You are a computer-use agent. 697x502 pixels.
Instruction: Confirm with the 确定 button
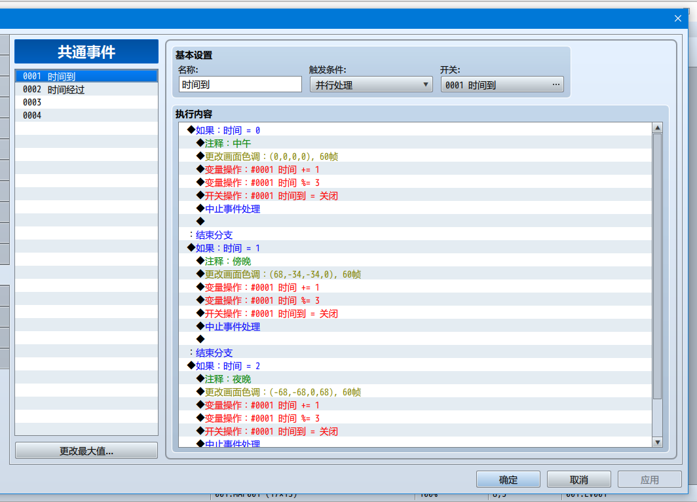tap(508, 479)
